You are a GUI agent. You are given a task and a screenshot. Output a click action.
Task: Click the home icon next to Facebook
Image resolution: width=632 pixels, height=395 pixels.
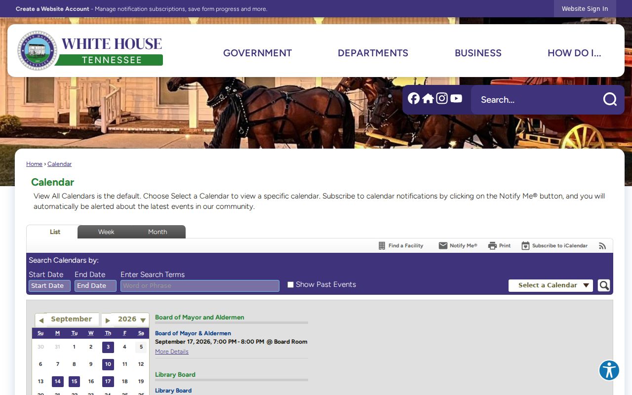point(428,98)
